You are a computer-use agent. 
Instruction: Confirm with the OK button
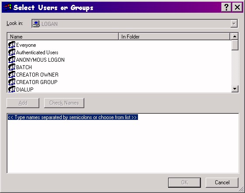tap(185, 182)
